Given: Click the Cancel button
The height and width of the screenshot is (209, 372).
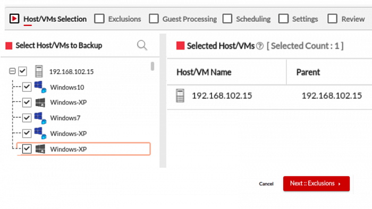Looking at the screenshot, I should pos(266,184).
